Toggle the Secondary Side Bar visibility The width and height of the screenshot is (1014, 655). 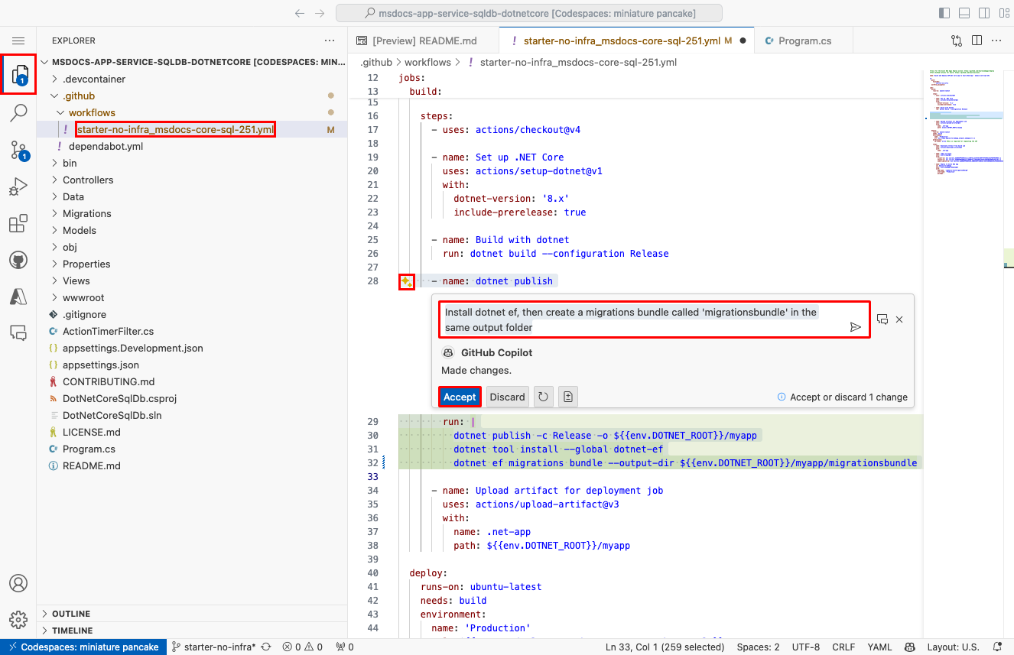click(x=985, y=12)
